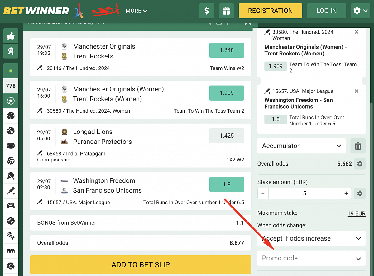Image resolution: width=374 pixels, height=276 pixels.
Task: Click the trash icon to clear bet slip
Action: coord(358,146)
